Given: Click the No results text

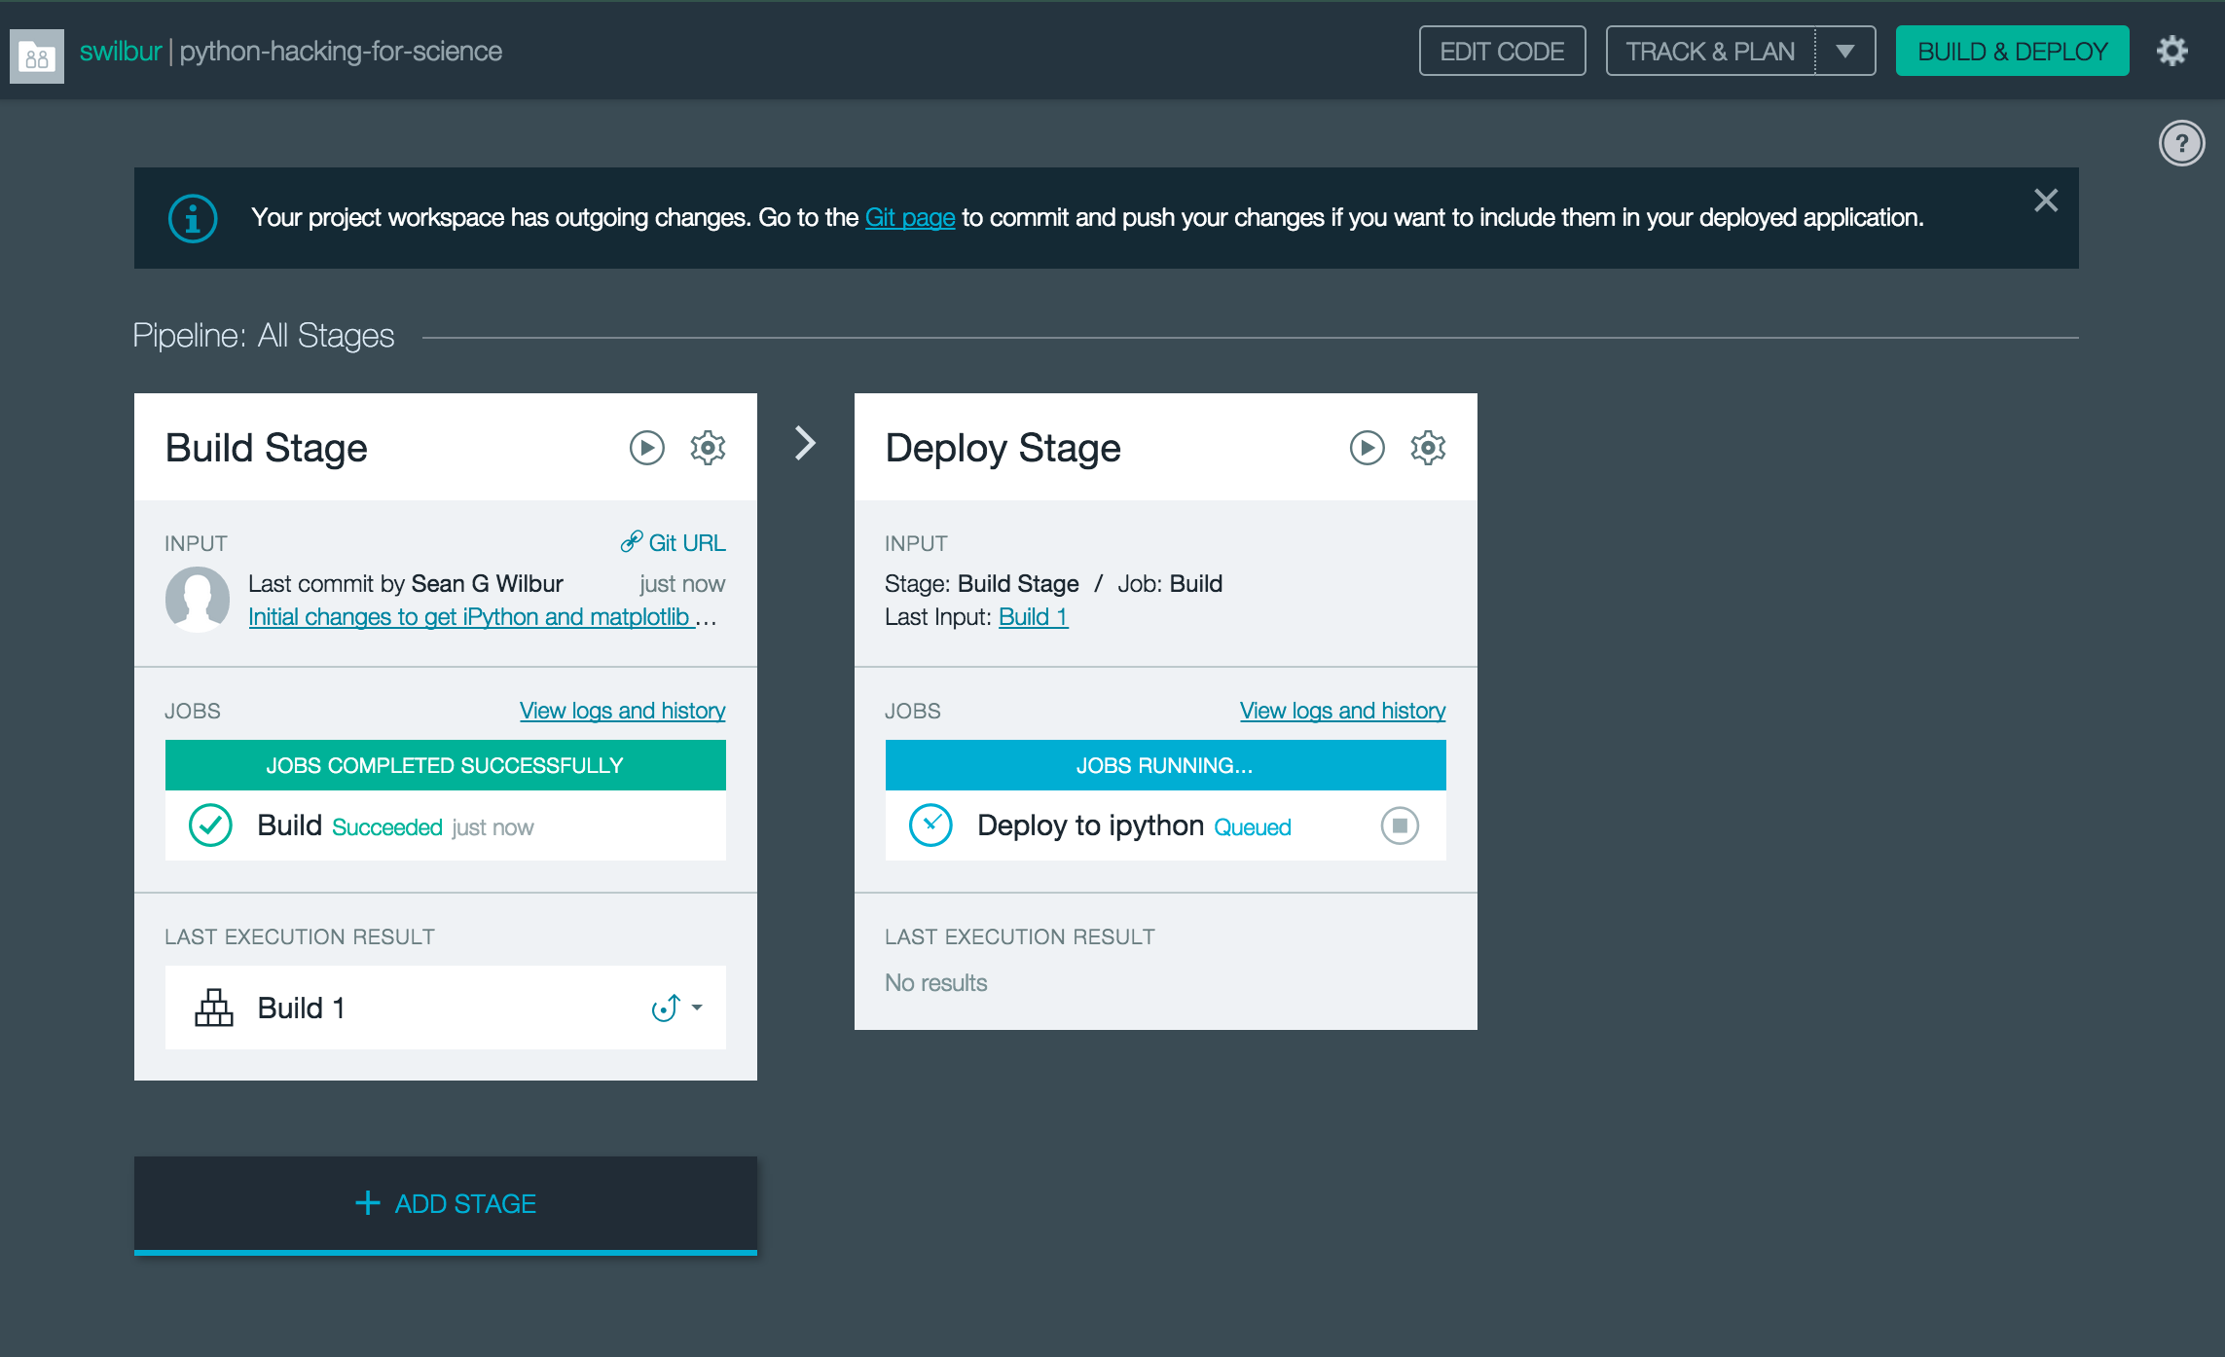Looking at the screenshot, I should click(x=936, y=983).
